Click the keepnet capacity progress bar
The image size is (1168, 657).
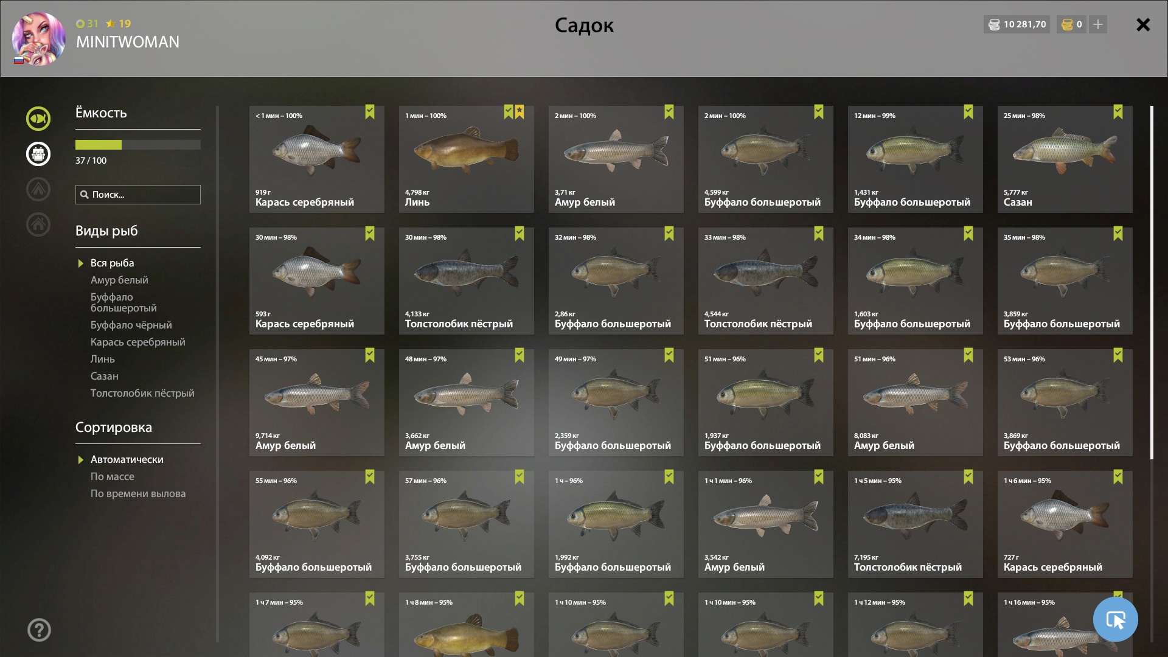138,145
